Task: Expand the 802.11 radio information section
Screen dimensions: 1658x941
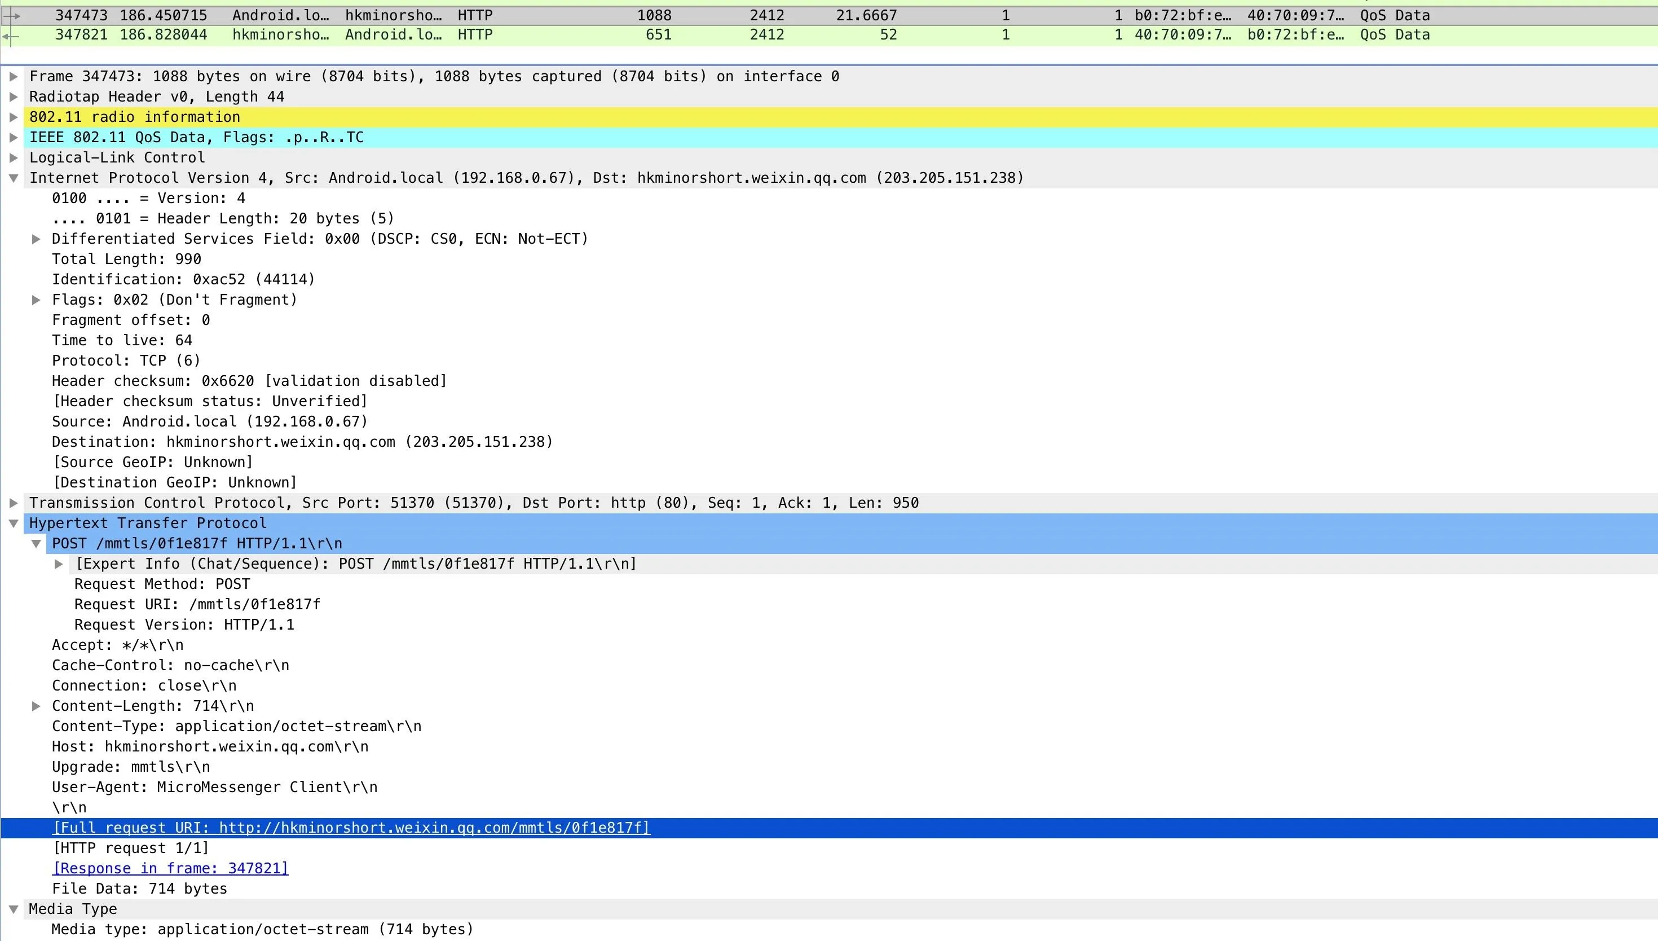Action: tap(13, 117)
